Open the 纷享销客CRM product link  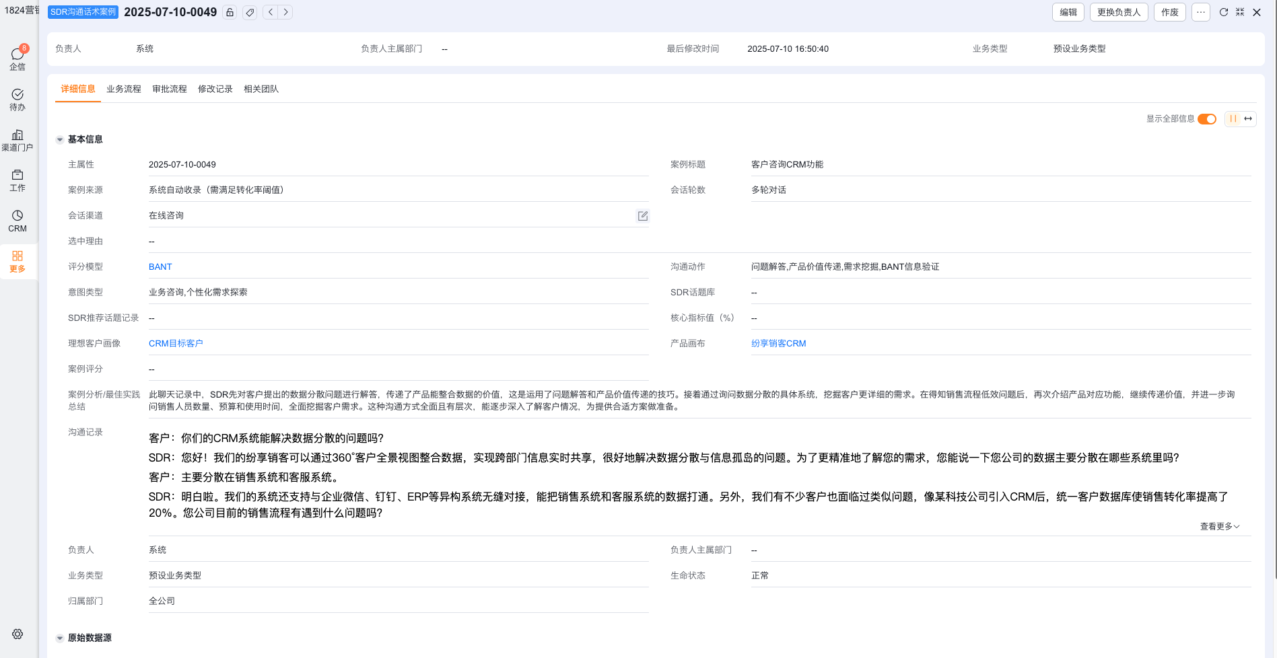click(778, 343)
